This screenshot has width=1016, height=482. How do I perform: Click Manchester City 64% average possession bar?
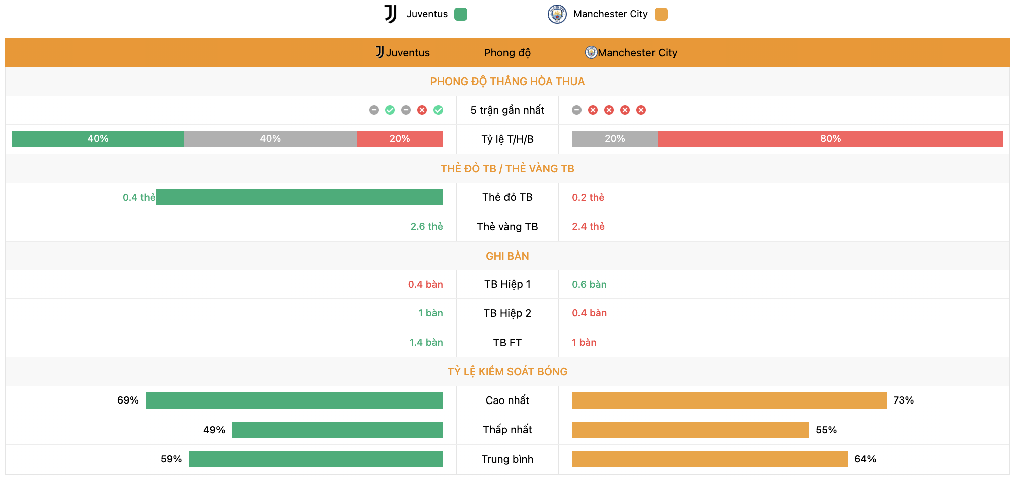tap(710, 459)
